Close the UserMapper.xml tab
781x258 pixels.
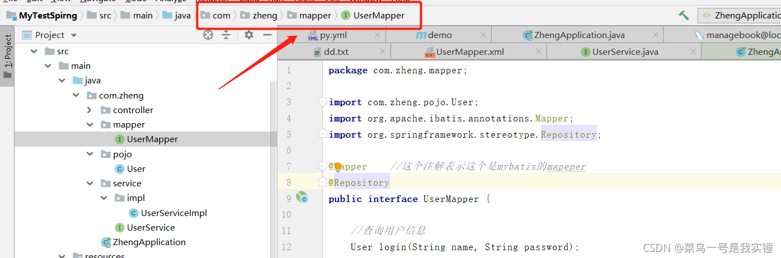pos(538,51)
